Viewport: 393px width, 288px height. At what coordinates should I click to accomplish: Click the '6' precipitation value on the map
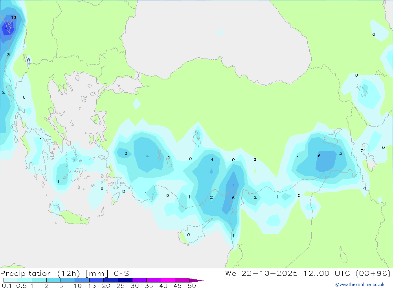(319, 156)
